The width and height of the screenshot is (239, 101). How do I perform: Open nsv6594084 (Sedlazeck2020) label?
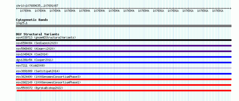click(37, 43)
